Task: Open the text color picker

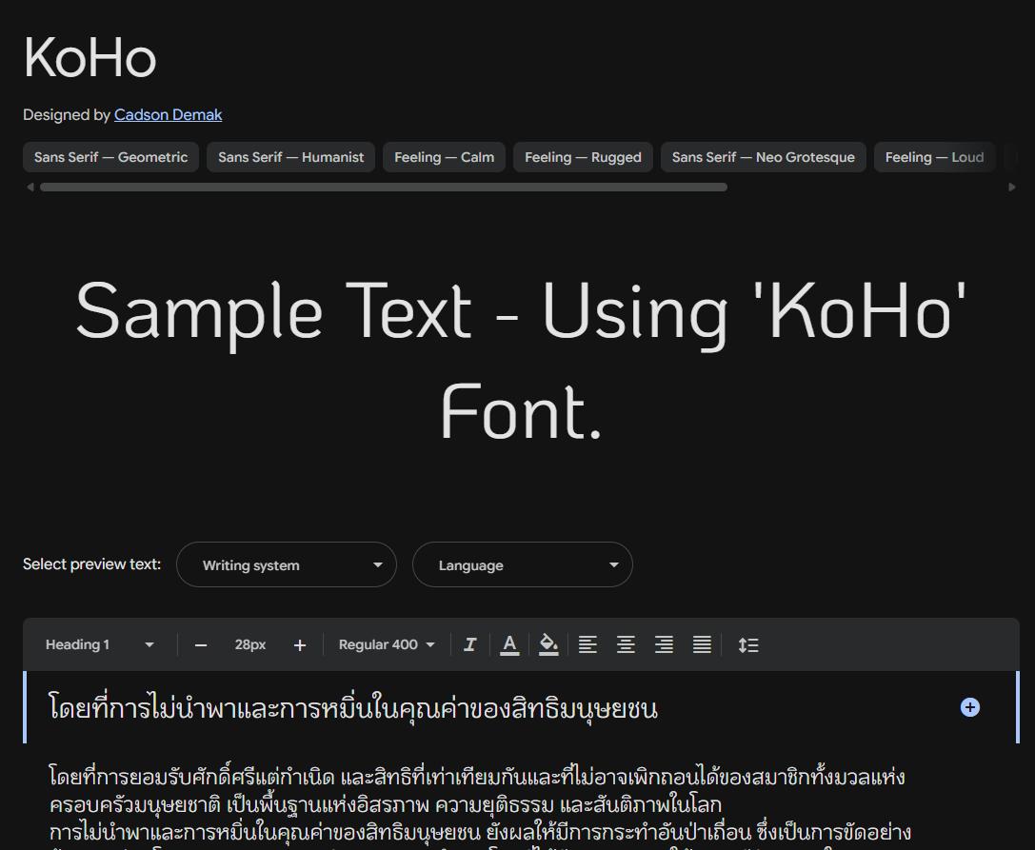Action: click(509, 644)
